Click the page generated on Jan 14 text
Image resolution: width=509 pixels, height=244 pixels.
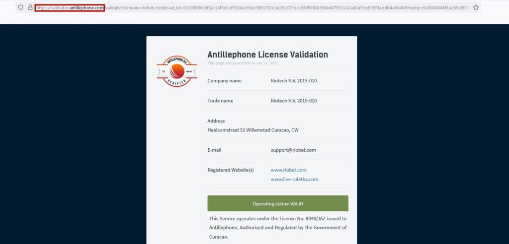coord(243,63)
